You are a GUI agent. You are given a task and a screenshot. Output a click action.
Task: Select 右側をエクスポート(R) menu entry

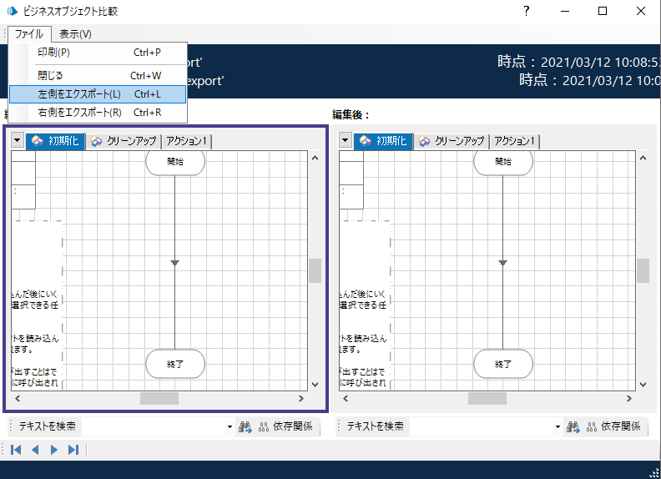98,113
